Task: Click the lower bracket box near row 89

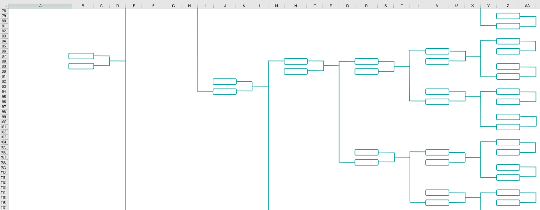Action: coord(81,65)
